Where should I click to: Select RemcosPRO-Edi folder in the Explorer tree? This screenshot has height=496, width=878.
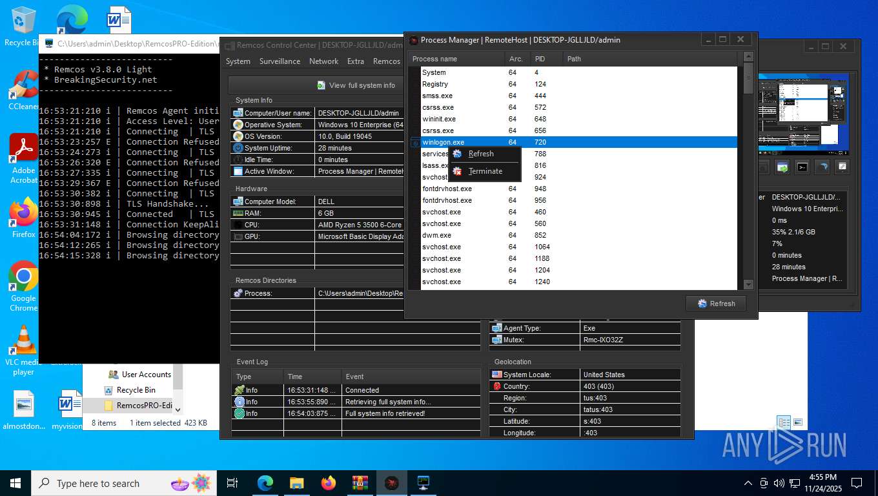click(x=138, y=406)
